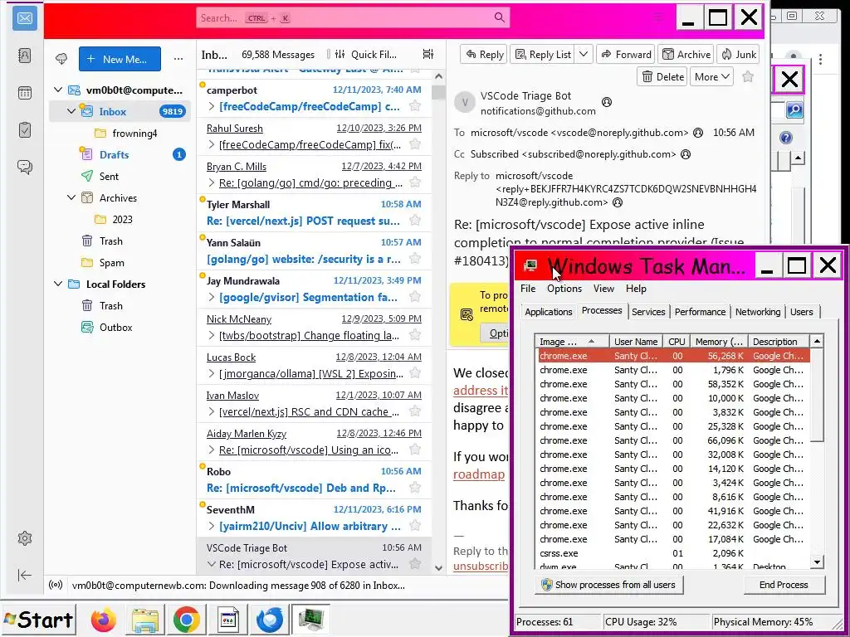Click New Message button
This screenshot has width=850, height=637.
[120, 59]
